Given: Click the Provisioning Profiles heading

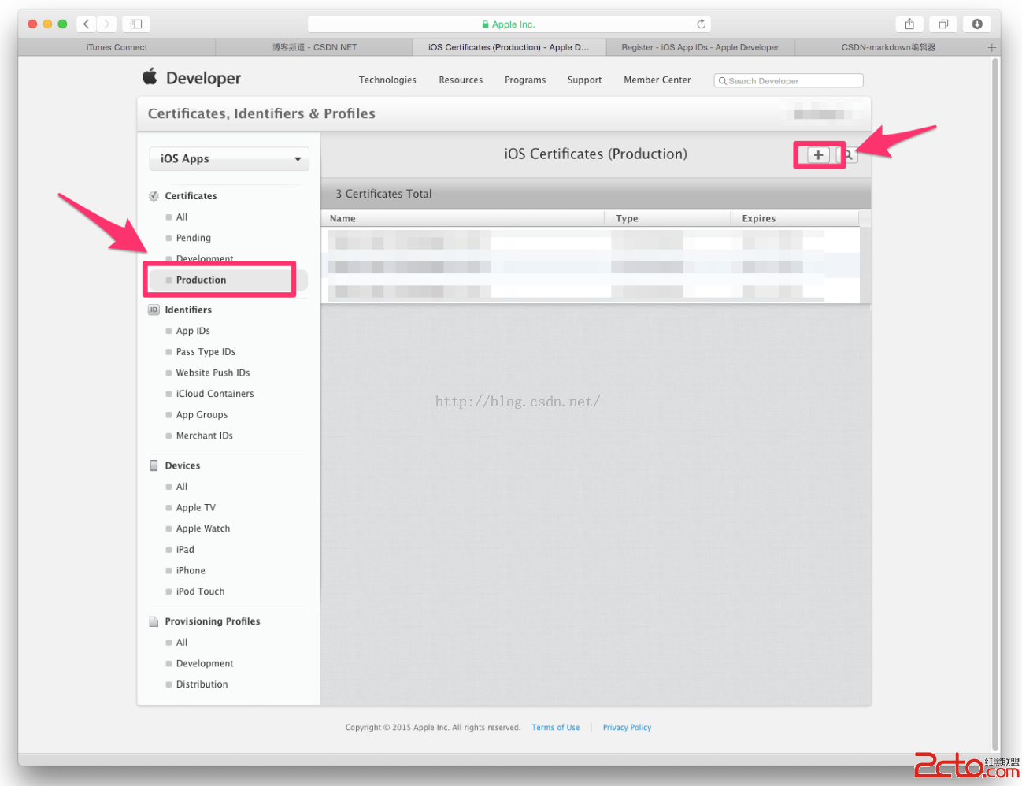Looking at the screenshot, I should coord(213,621).
